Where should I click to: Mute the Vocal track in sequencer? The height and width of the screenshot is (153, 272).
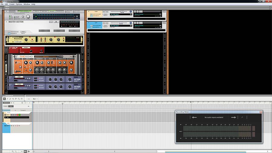[x=11, y=115]
